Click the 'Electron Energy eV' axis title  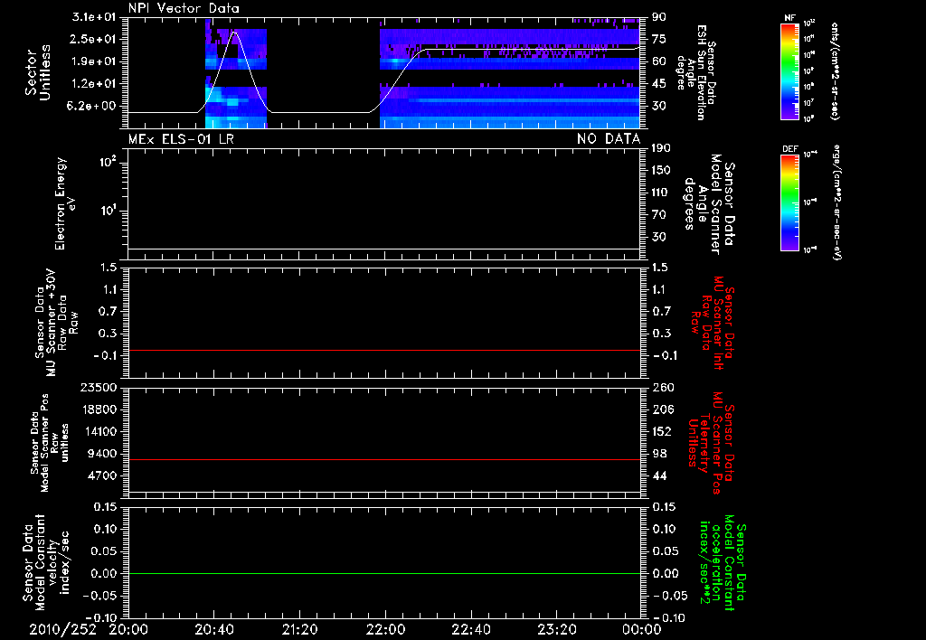pyautogui.click(x=67, y=203)
